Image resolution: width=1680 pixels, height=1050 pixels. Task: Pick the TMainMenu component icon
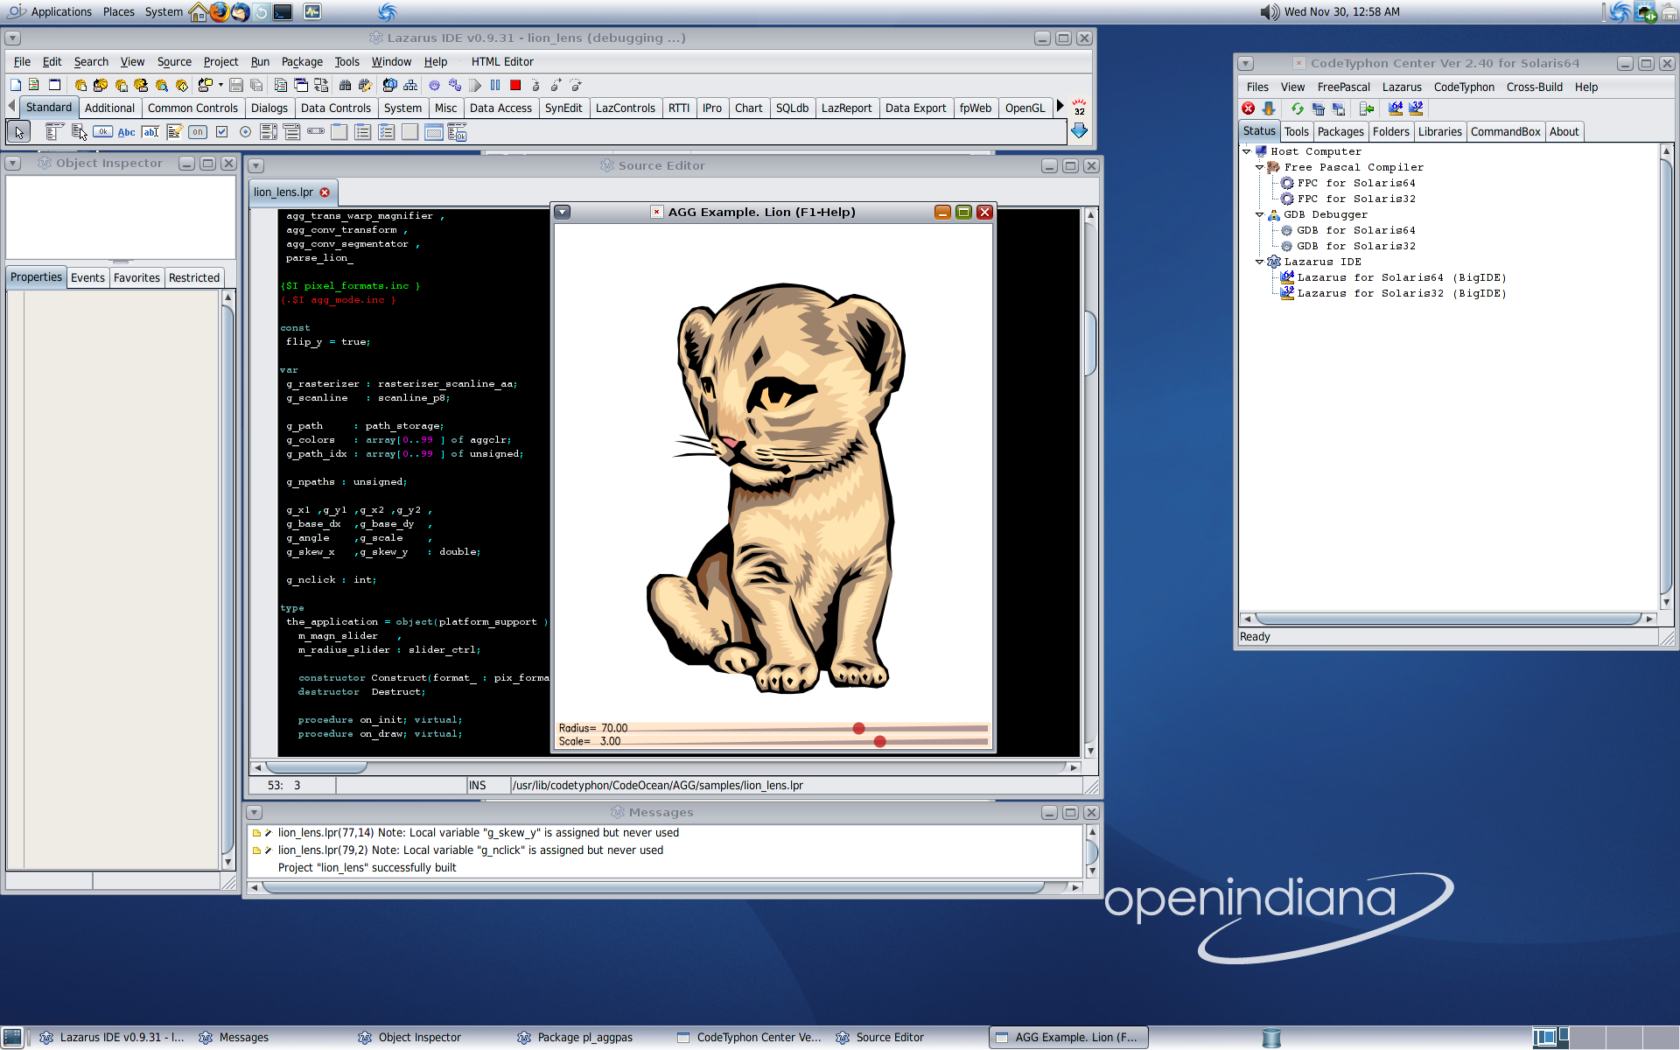53,132
